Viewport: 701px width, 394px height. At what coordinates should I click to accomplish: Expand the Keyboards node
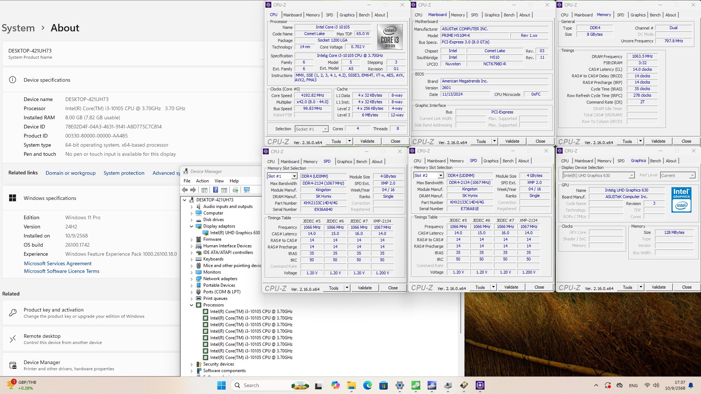[x=191, y=259]
